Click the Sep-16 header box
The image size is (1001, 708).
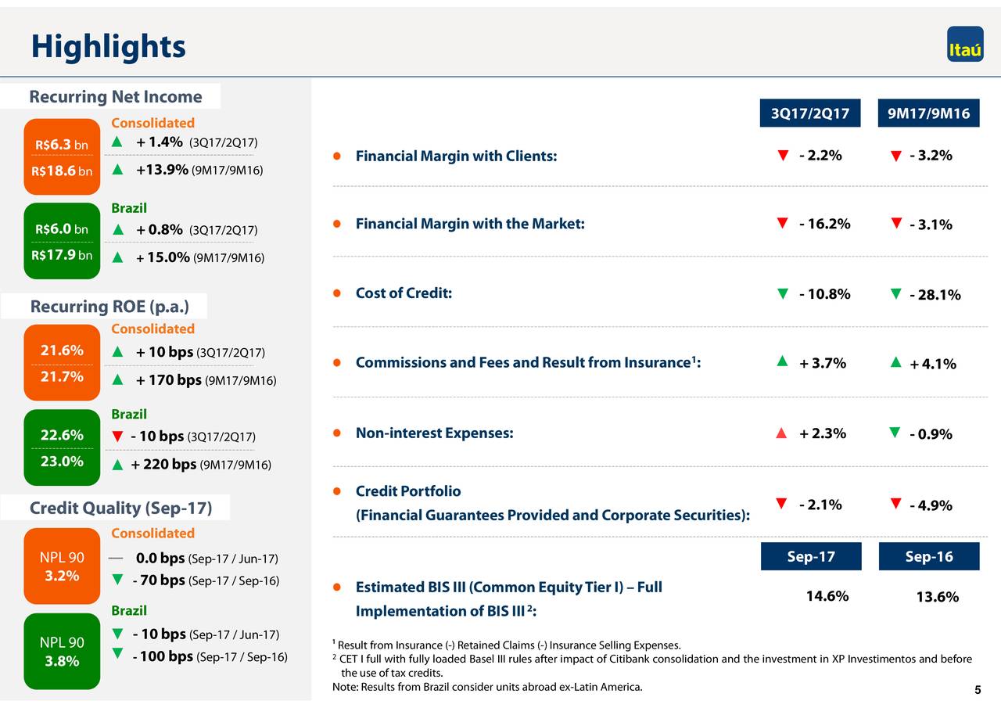click(928, 556)
